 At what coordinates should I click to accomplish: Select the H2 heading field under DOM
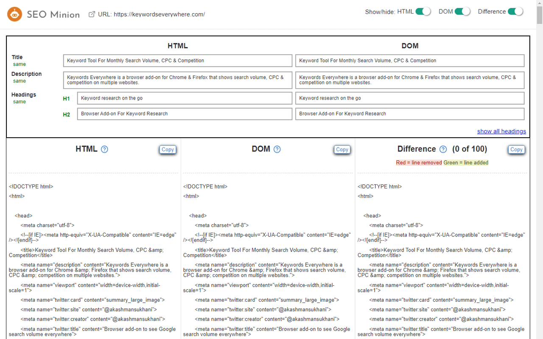pos(410,114)
